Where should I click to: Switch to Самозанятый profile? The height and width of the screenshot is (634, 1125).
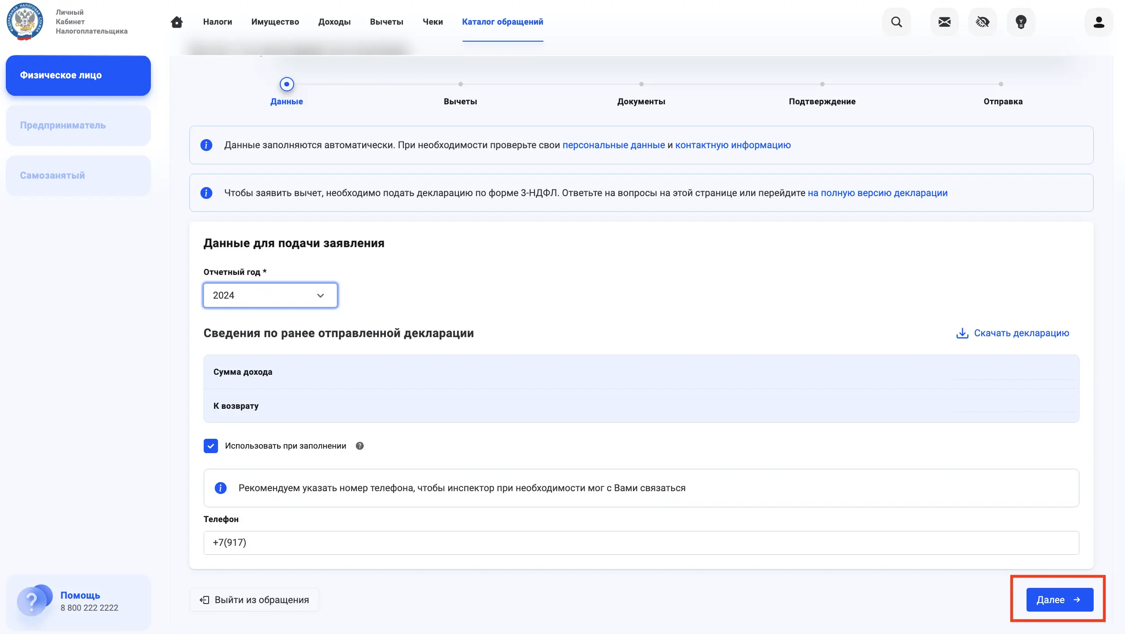tap(78, 176)
